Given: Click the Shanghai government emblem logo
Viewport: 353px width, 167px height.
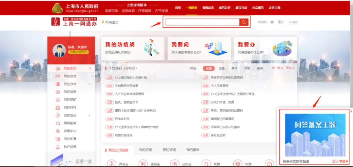Looking at the screenshot, I should (x=57, y=8).
